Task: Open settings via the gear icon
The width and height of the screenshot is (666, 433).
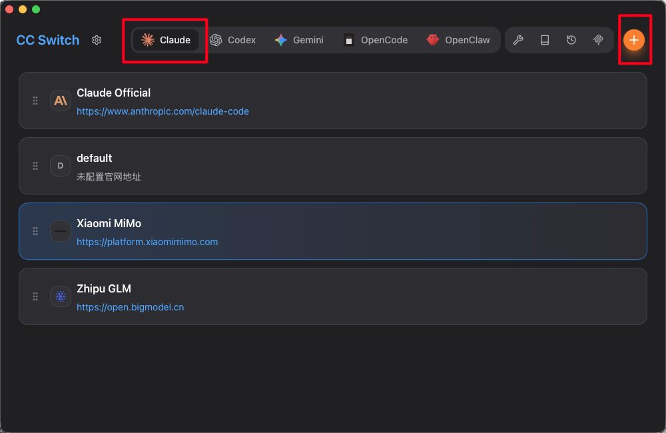Action: pos(97,40)
